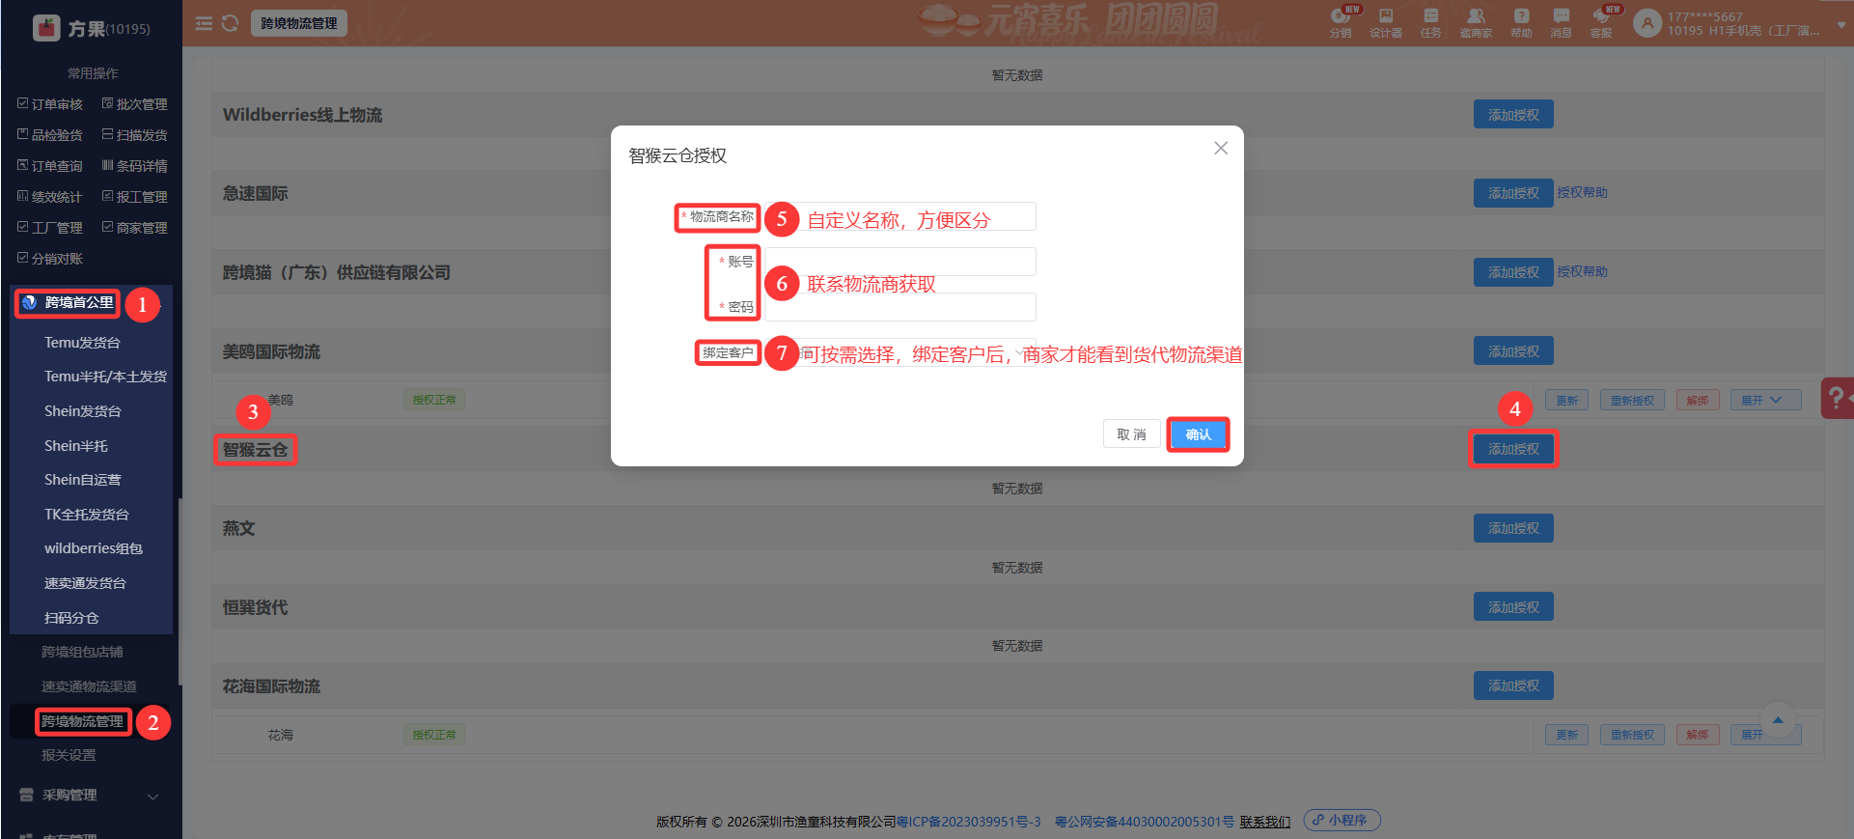Click 取消 in the authorization dialog
This screenshot has height=839, width=1854.
1131,434
